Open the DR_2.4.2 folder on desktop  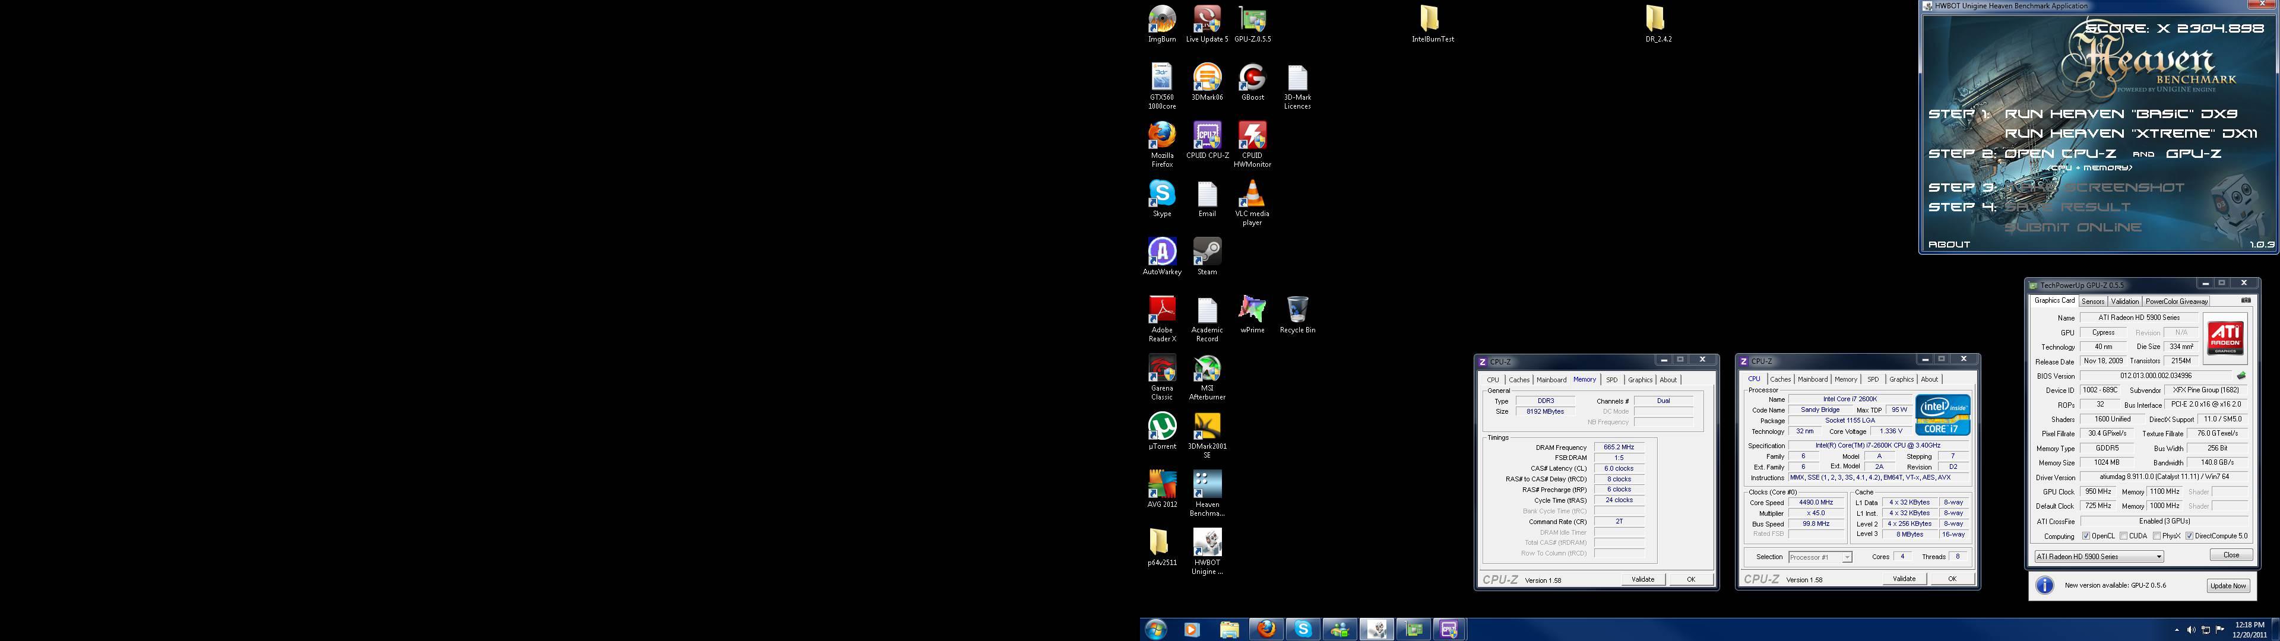coord(1659,24)
